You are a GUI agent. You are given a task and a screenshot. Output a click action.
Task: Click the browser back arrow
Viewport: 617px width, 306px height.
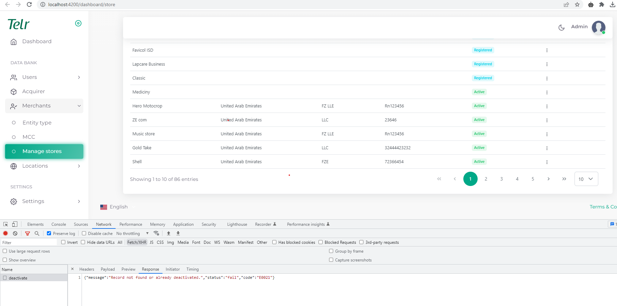coord(7,4)
